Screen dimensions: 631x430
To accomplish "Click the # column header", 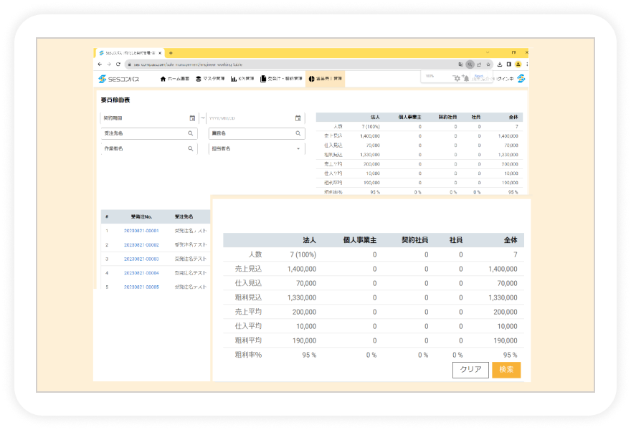I will click(x=107, y=217).
